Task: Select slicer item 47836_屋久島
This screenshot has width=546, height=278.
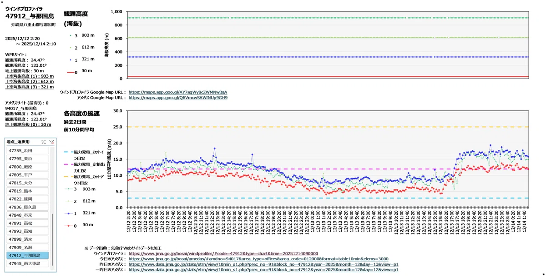Action: coord(28,207)
